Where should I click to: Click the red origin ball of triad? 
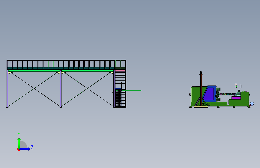tap(19, 149)
